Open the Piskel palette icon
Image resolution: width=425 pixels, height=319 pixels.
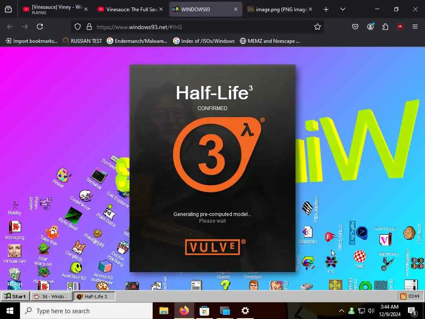pos(64,175)
